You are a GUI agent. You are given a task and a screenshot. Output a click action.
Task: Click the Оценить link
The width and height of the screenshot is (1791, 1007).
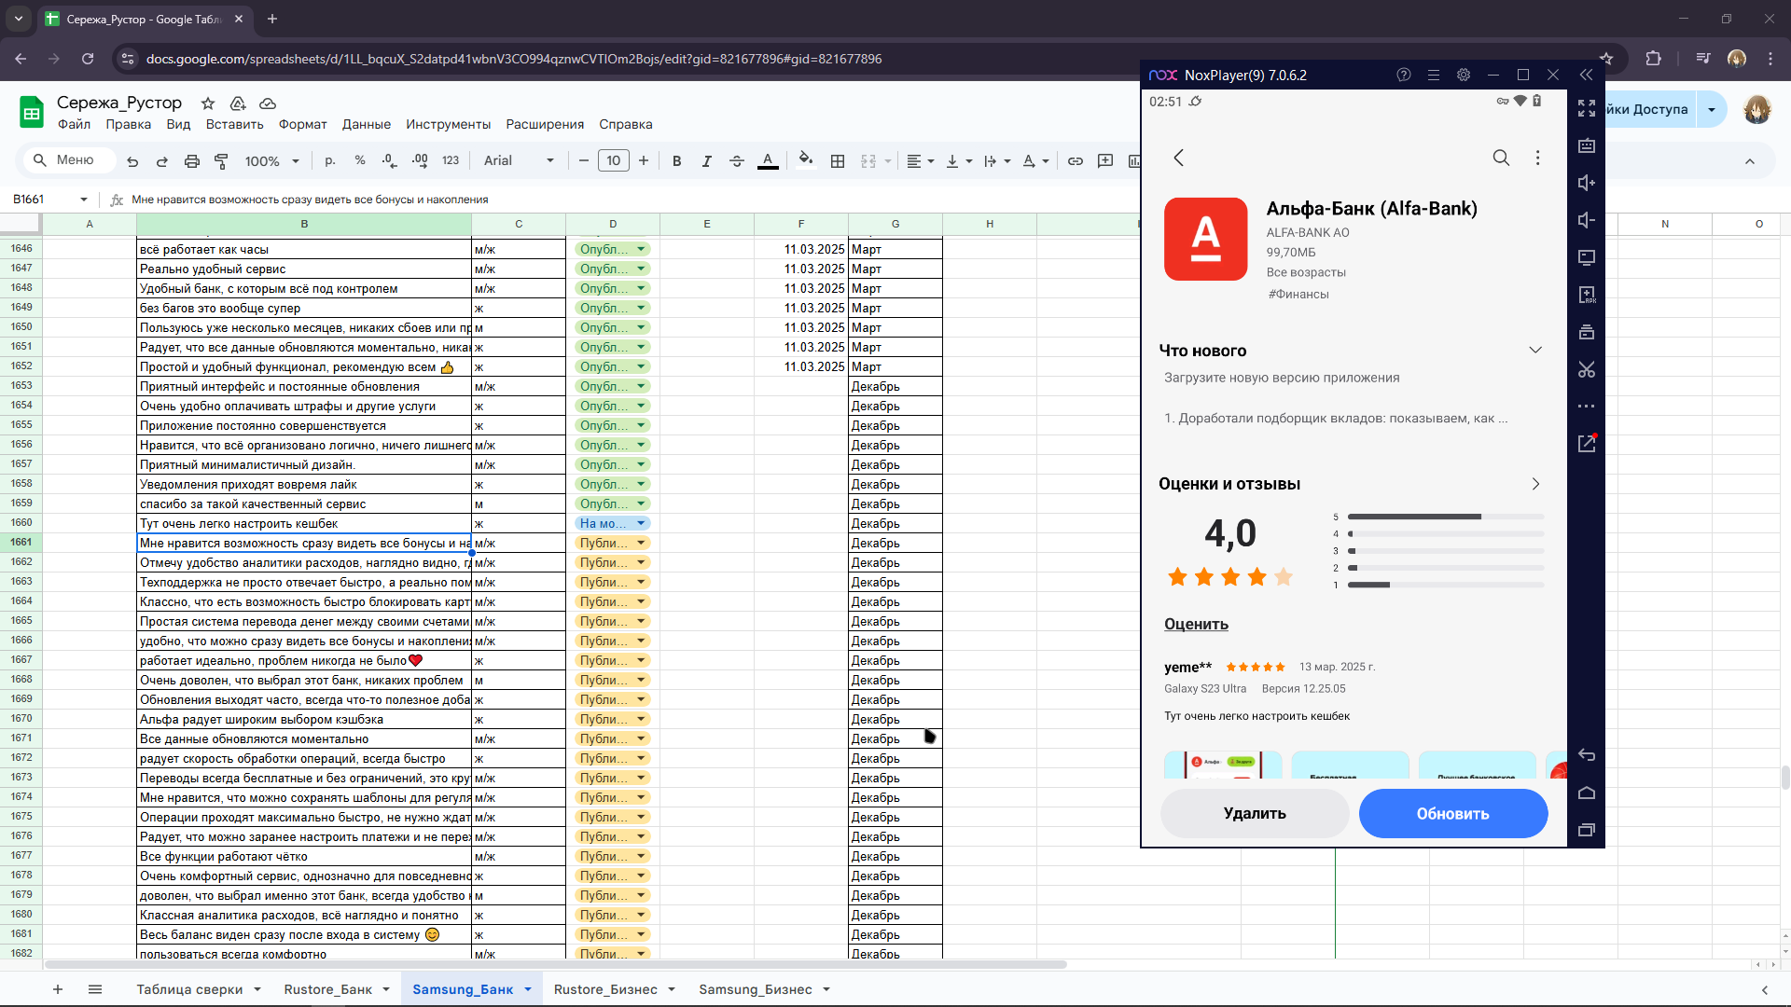coord(1196,624)
